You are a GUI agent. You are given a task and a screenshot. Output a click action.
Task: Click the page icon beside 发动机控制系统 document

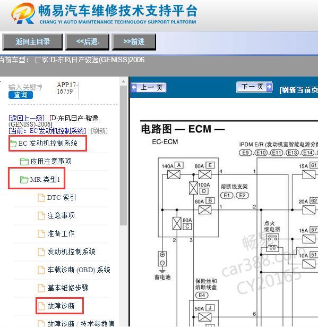point(41,251)
